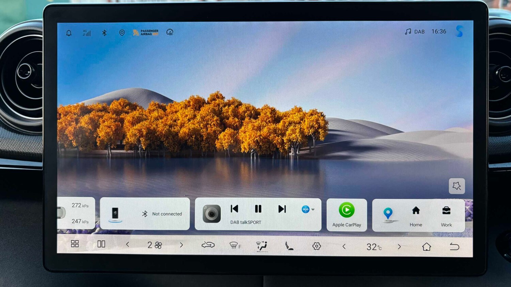Open the Bluetooth phone Not connected card
This screenshot has height=287, width=511.
tap(145, 214)
